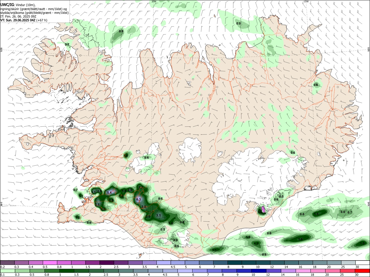Screen dimensions: 370x277
Task: Pick the dark teal 9–10 swatch in upper legend
Action: click(249, 263)
